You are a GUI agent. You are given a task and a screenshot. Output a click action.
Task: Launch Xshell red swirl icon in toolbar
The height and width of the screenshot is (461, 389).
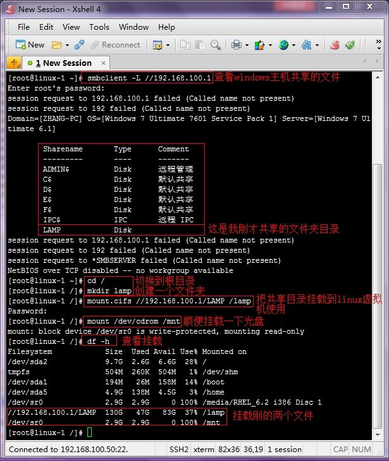click(x=335, y=45)
